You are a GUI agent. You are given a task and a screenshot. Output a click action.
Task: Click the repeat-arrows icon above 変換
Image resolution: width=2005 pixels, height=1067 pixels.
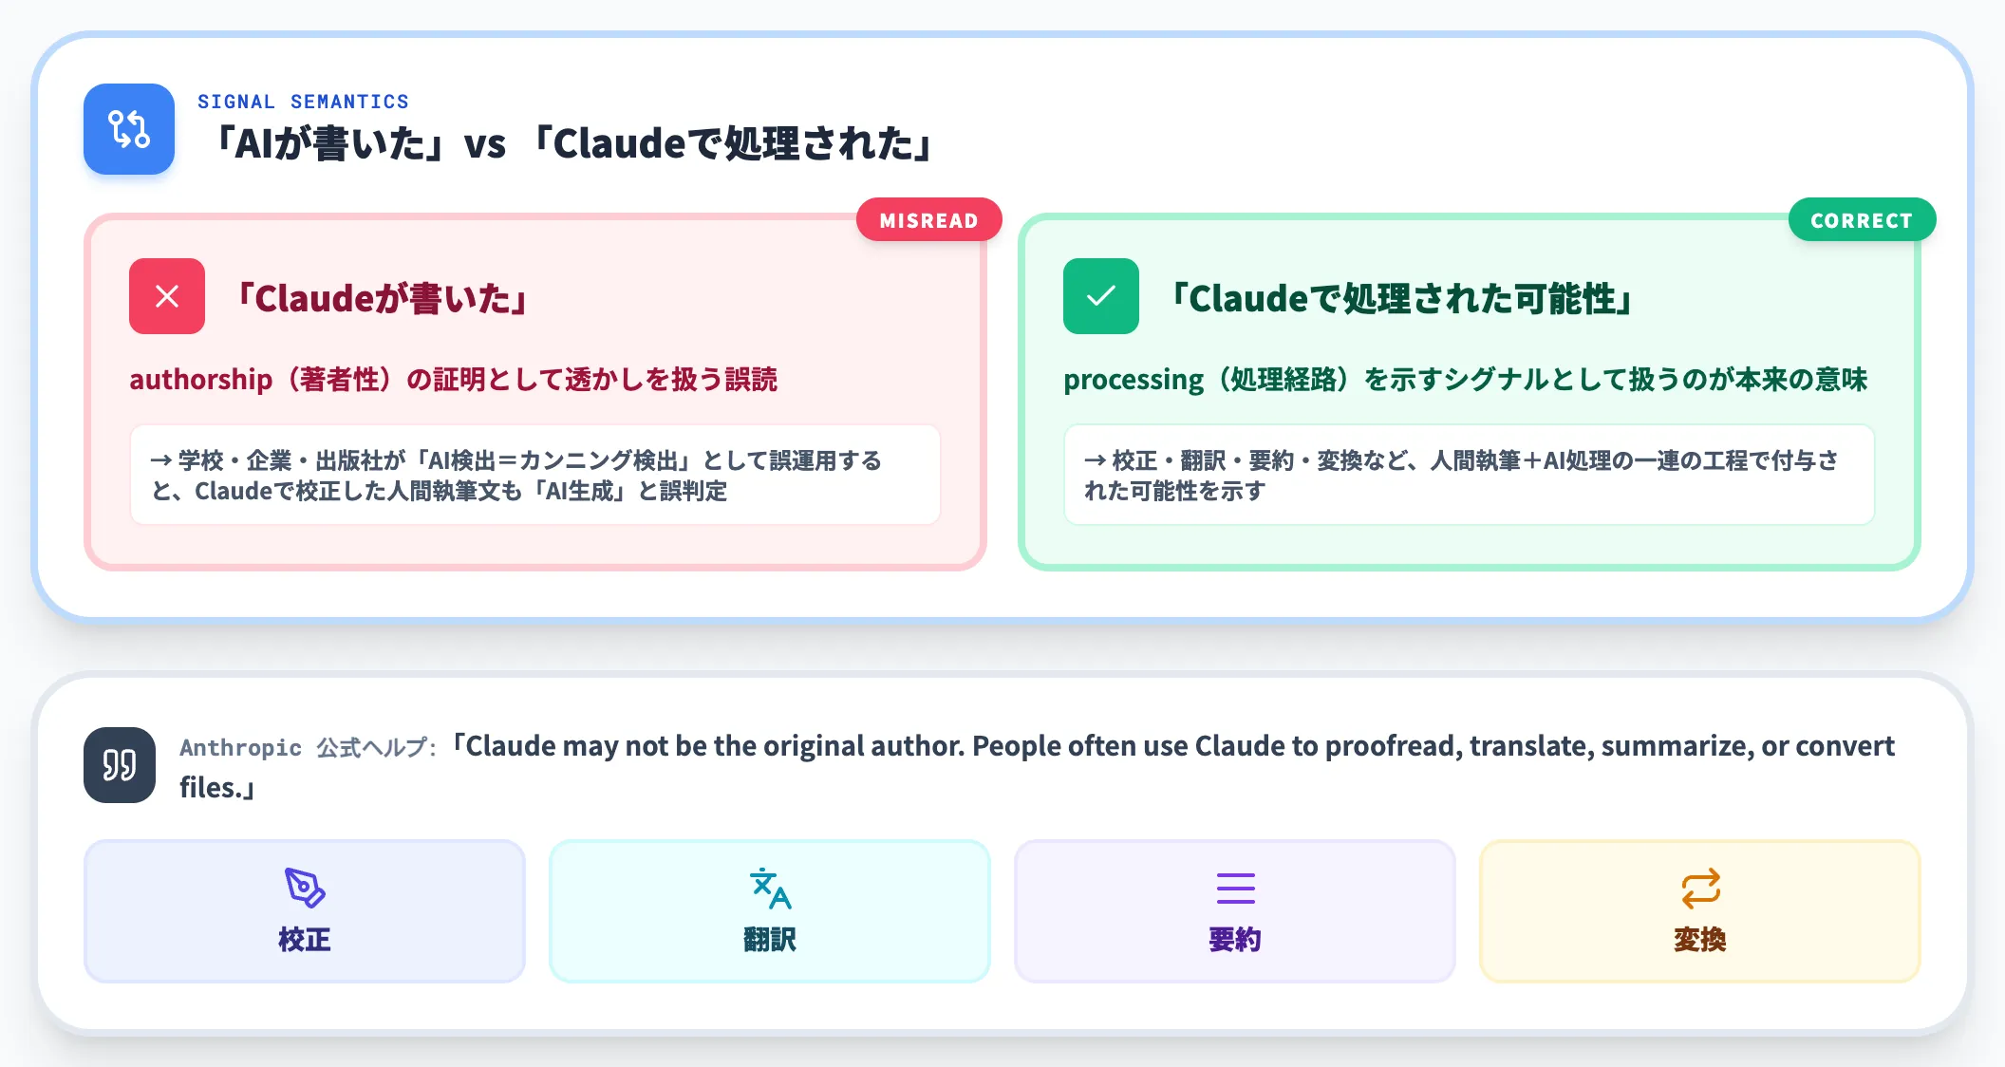click(1700, 889)
